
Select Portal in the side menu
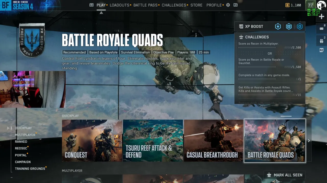(x=21, y=155)
